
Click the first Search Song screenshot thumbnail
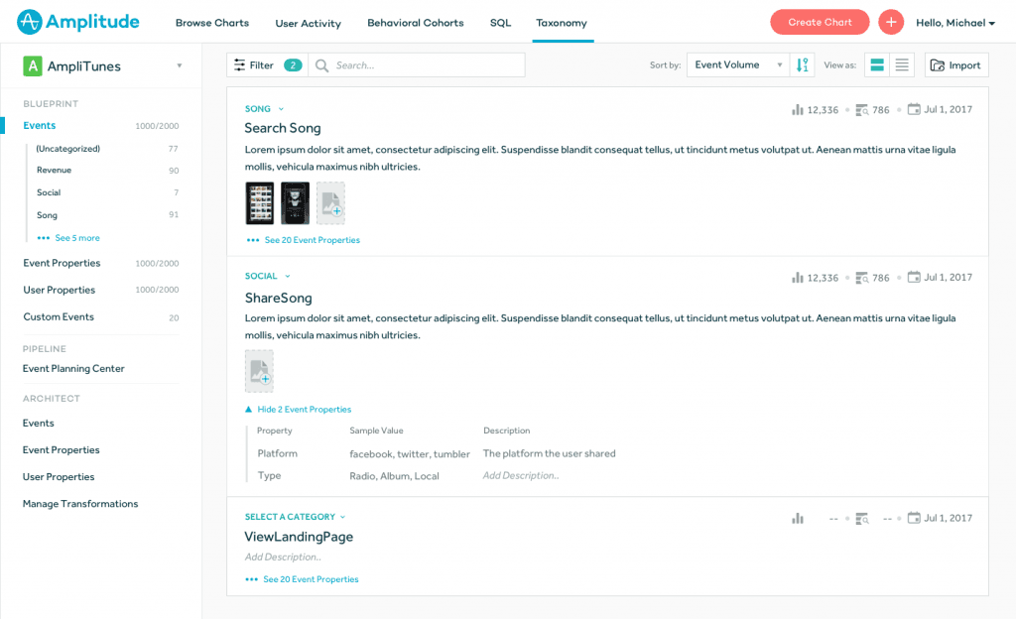tap(260, 203)
